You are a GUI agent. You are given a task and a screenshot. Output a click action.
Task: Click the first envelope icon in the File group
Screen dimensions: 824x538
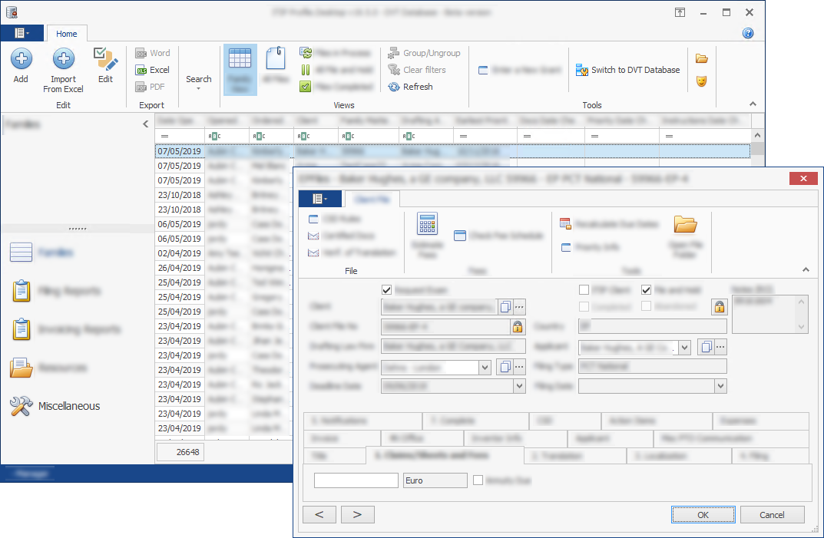[x=313, y=236]
